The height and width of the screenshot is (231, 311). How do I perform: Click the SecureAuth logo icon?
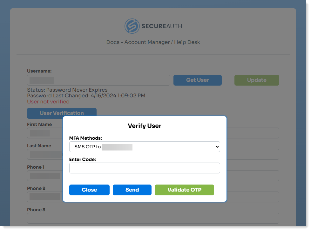click(132, 26)
